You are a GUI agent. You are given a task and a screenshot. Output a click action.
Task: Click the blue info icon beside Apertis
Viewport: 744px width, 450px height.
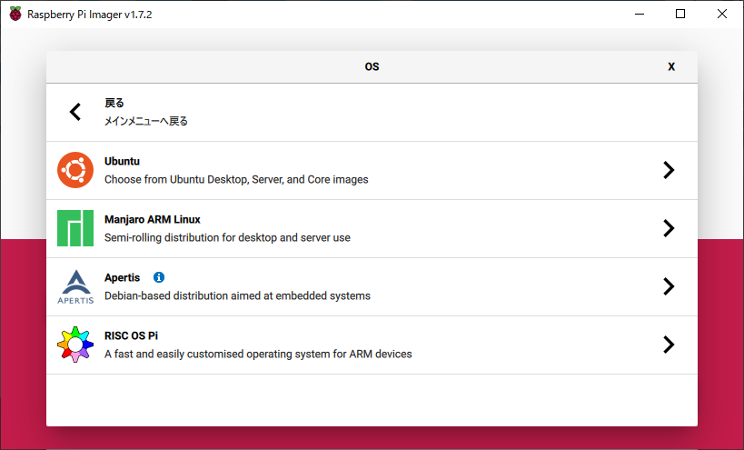[159, 277]
